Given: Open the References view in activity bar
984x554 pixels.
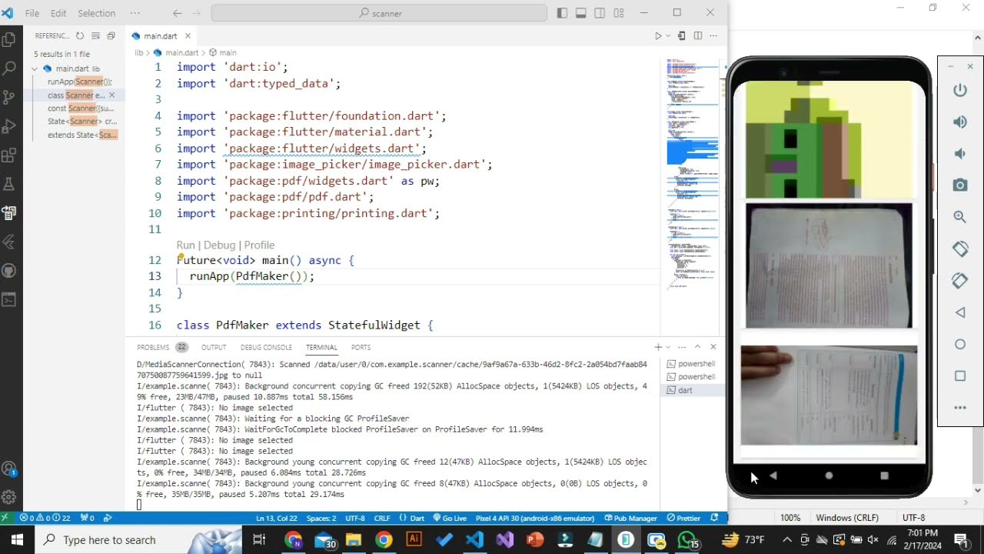Looking at the screenshot, I should pos(9,213).
